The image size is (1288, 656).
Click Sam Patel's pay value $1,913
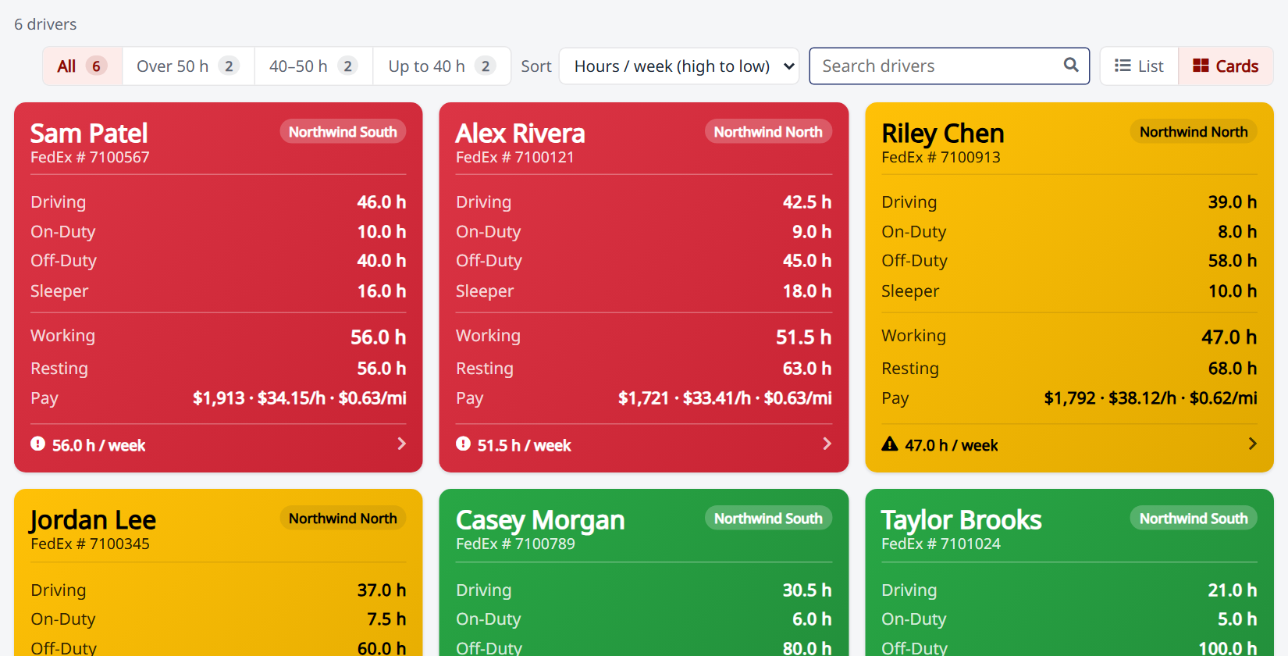(x=219, y=398)
